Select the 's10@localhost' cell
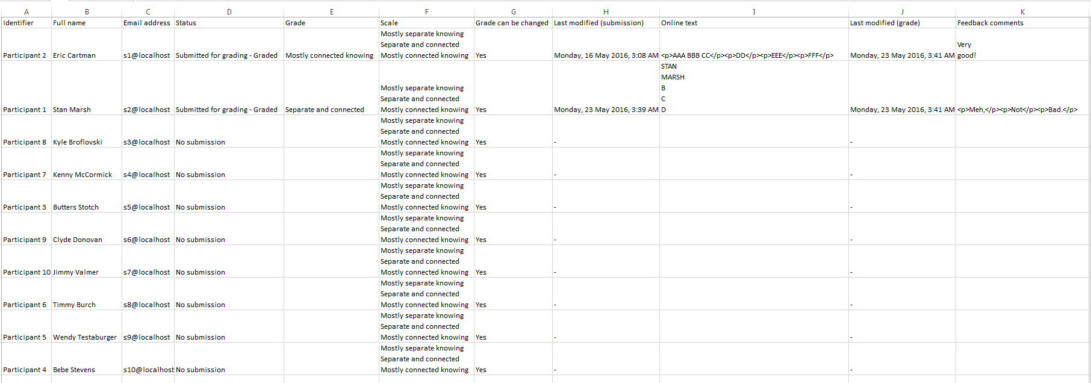This screenshot has width=1091, height=383. click(x=148, y=359)
